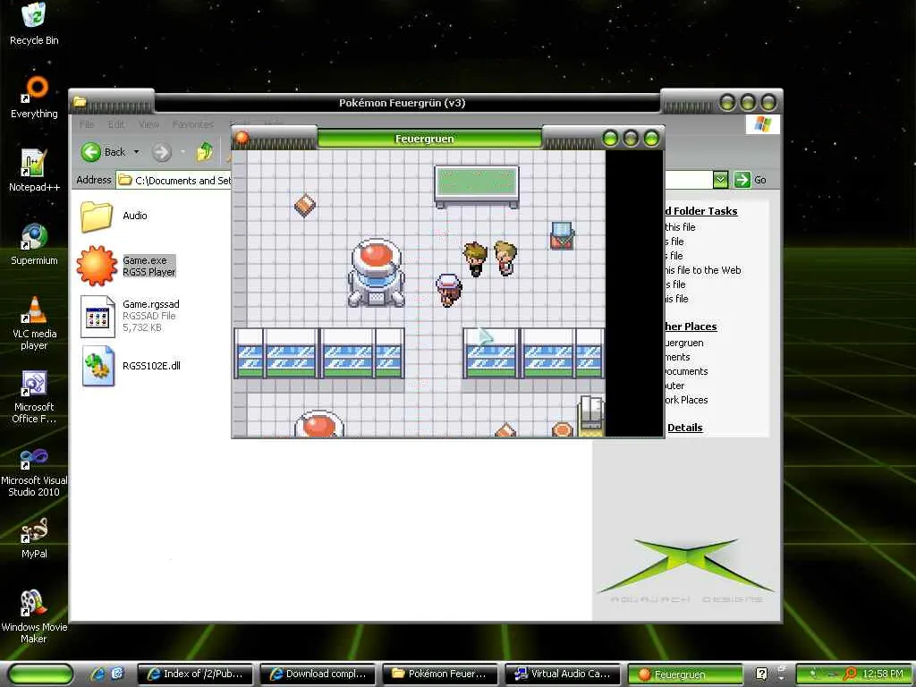Launch the Supermium browser shortcut
Viewport: 916px width, 687px height.
(34, 243)
